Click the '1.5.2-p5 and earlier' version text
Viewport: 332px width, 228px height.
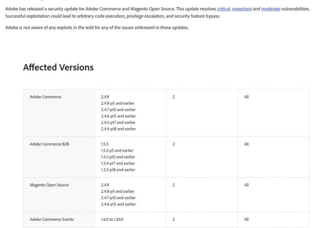(x=117, y=150)
